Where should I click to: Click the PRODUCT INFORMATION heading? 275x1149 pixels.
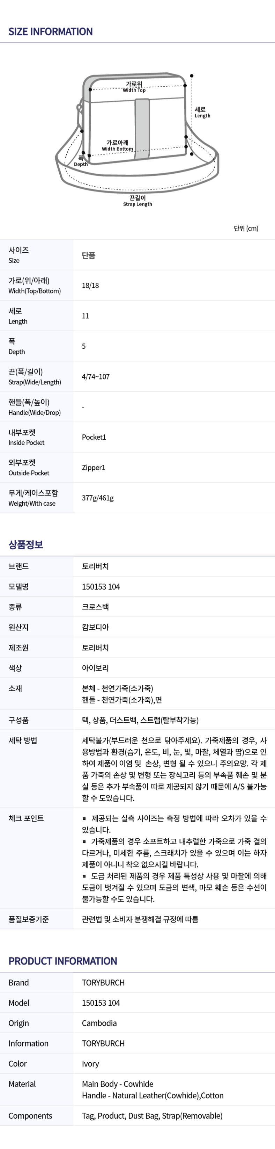pyautogui.click(x=63, y=961)
